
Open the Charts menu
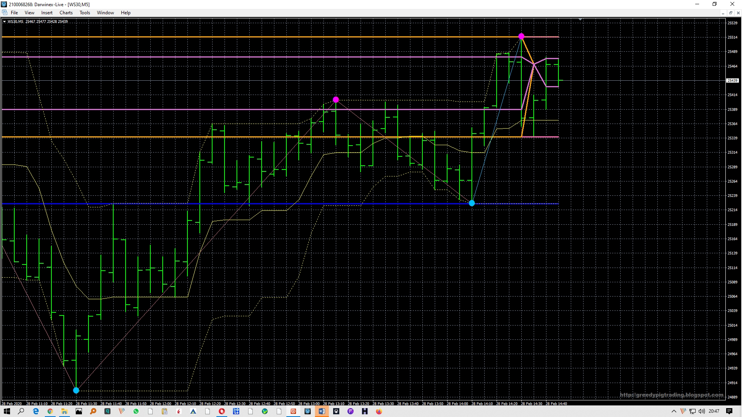pyautogui.click(x=66, y=13)
